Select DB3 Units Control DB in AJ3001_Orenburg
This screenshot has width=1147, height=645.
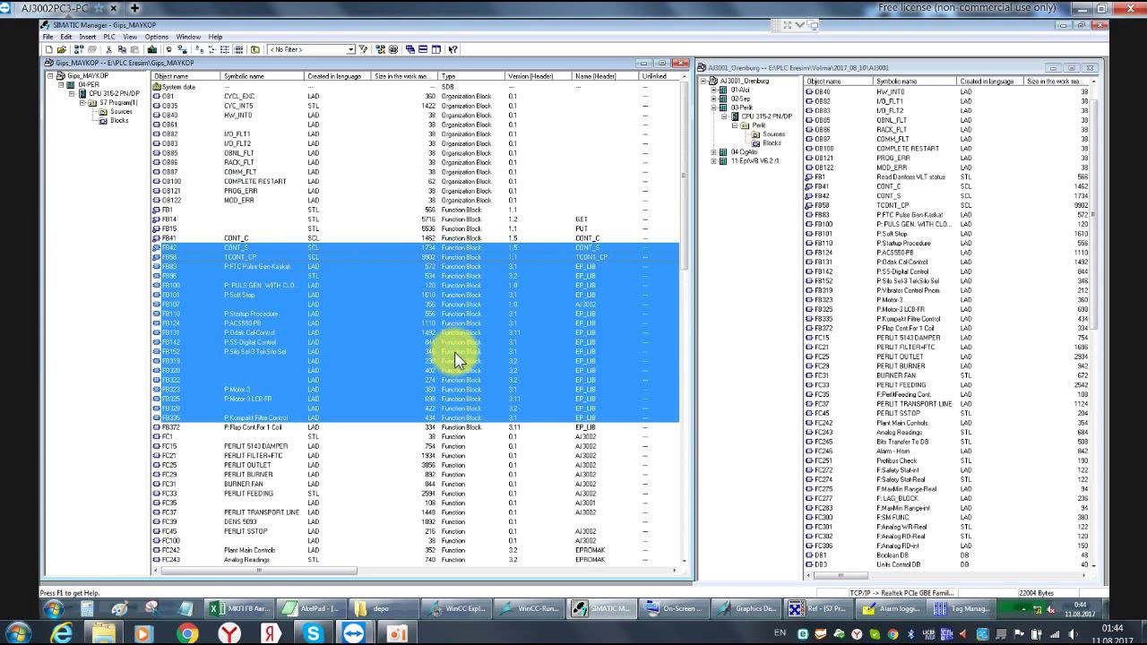[947, 564]
